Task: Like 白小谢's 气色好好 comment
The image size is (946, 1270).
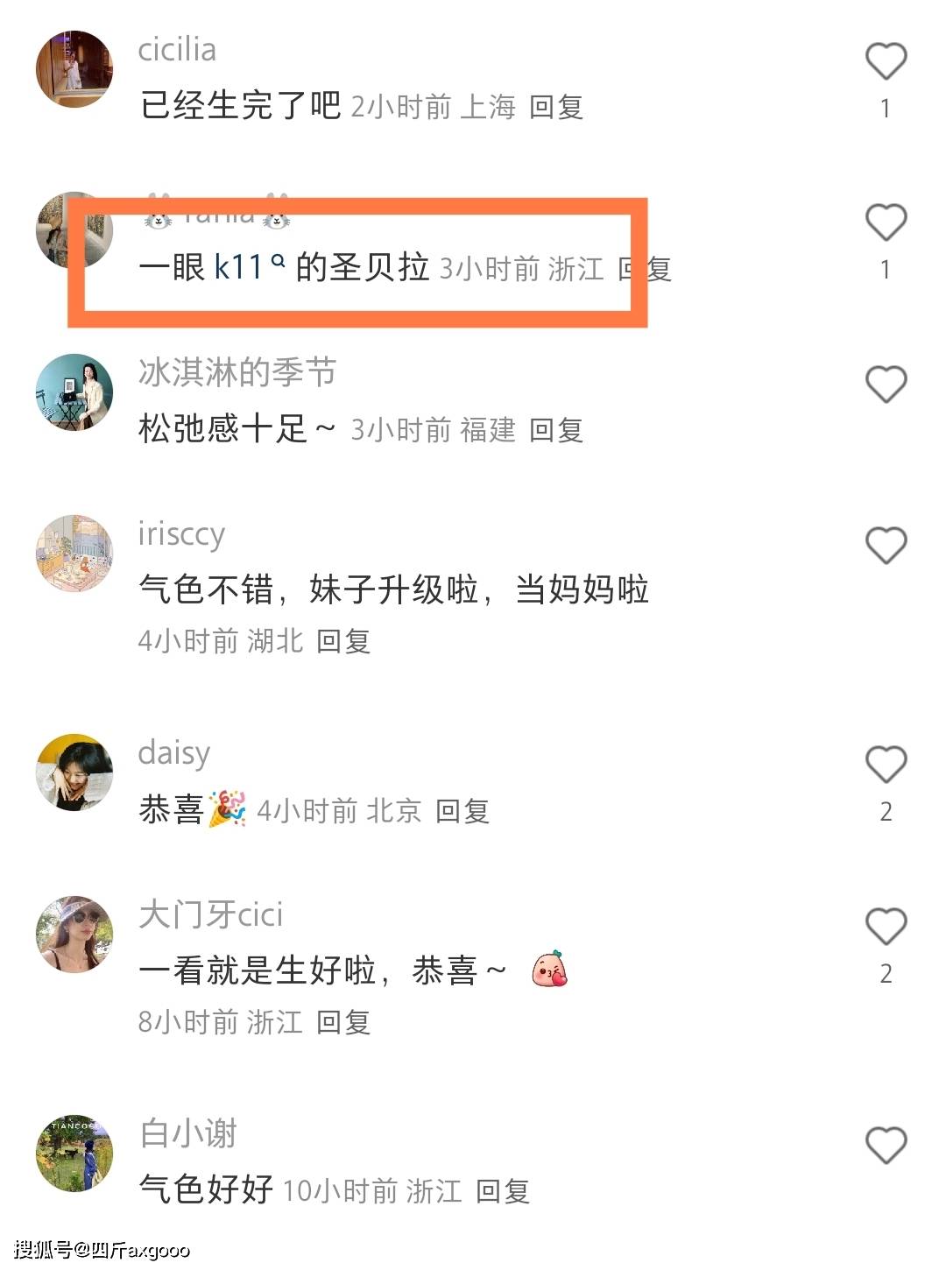Action: 886,1145
